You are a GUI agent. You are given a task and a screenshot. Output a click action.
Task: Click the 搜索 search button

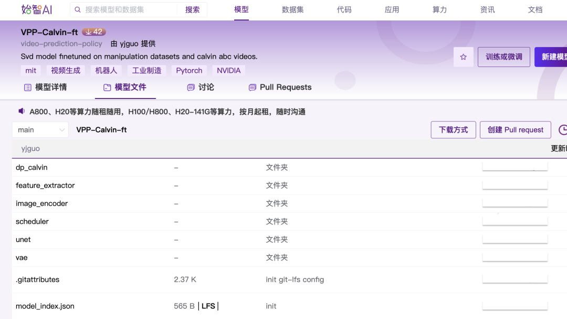pos(192,10)
